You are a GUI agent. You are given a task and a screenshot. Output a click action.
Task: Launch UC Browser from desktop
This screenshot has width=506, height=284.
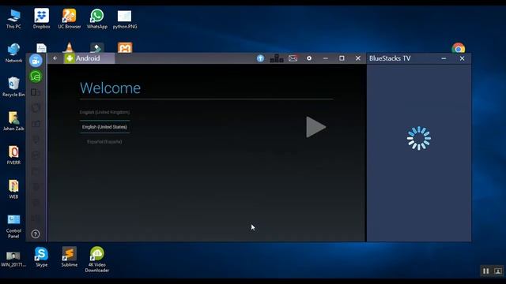(70, 19)
